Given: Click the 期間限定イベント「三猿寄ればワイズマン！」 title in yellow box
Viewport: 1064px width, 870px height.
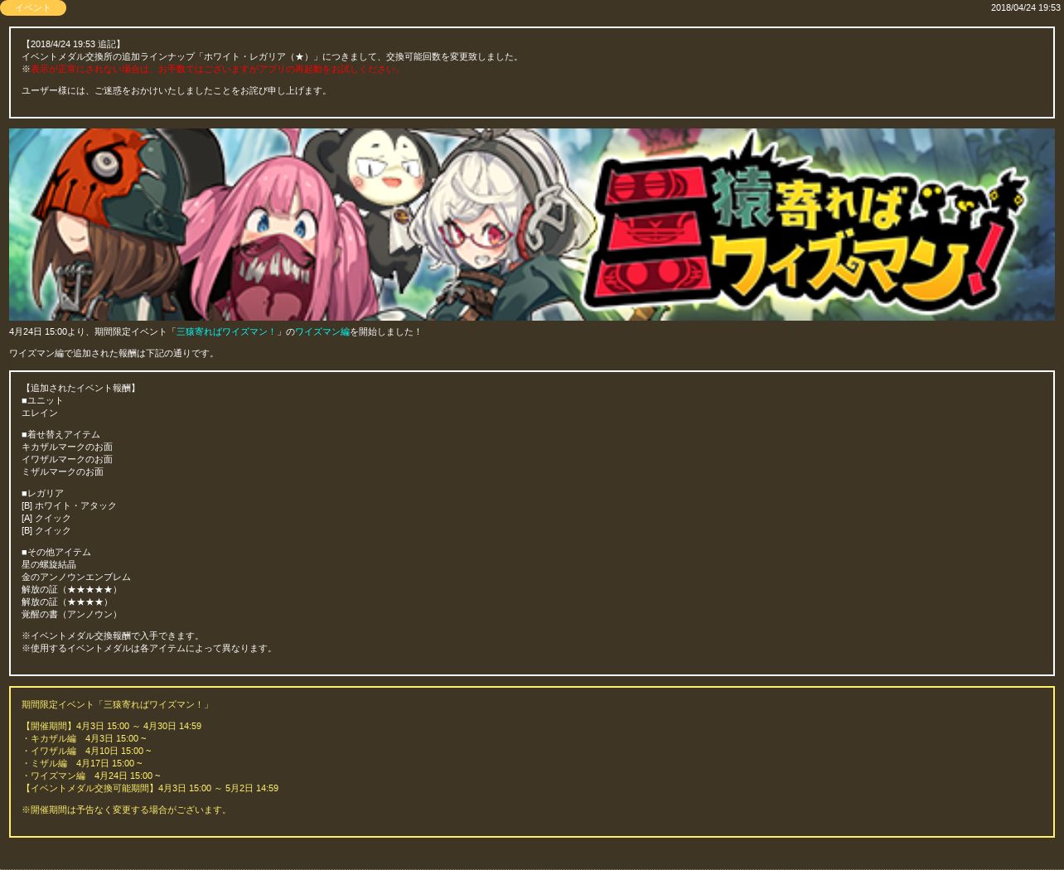Looking at the screenshot, I should coord(117,705).
